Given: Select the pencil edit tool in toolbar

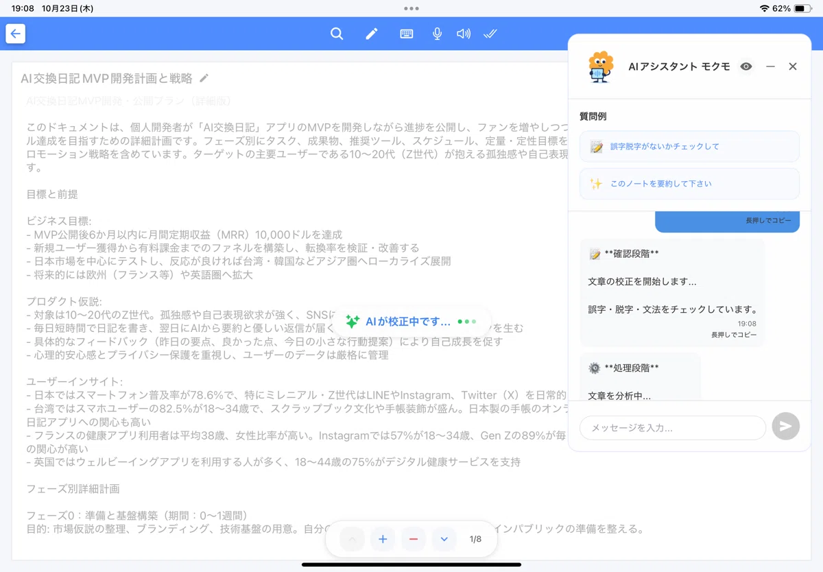Looking at the screenshot, I should pos(372,34).
